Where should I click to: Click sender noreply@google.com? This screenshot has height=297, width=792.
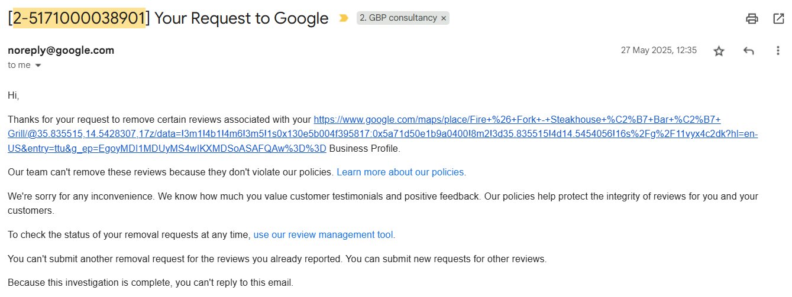[x=61, y=50]
